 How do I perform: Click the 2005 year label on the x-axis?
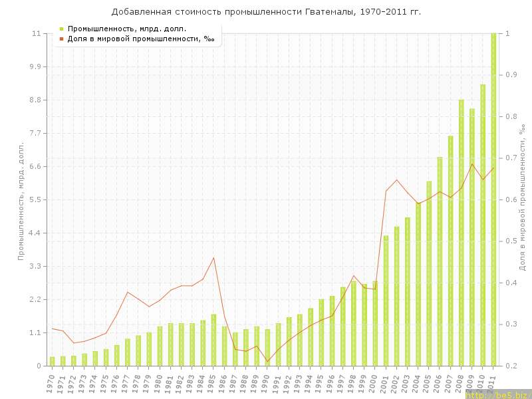click(428, 382)
